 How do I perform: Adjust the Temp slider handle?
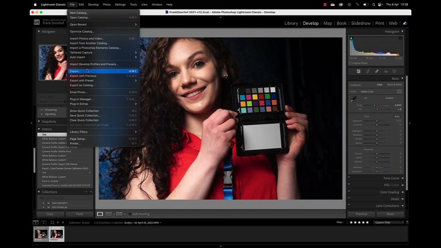coord(374,105)
